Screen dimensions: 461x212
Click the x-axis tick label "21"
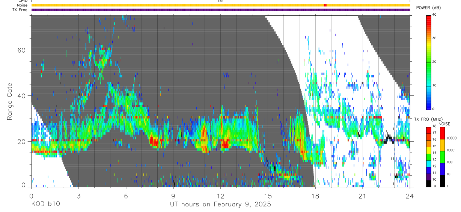[x=362, y=196]
